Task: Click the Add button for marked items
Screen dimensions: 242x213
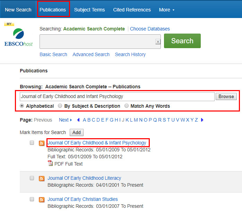Action: point(77,133)
